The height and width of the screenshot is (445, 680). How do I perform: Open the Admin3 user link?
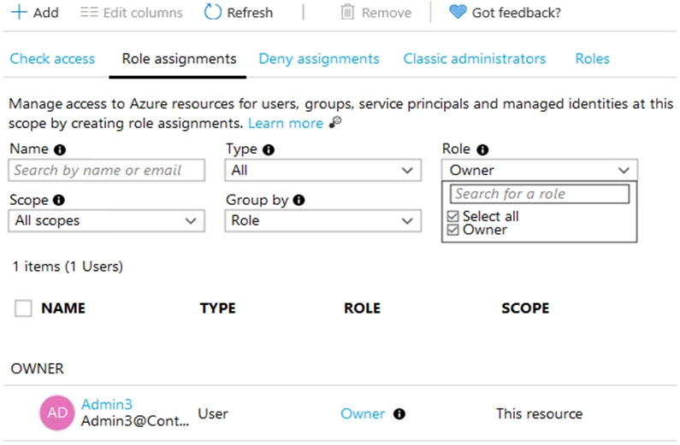pyautogui.click(x=107, y=404)
